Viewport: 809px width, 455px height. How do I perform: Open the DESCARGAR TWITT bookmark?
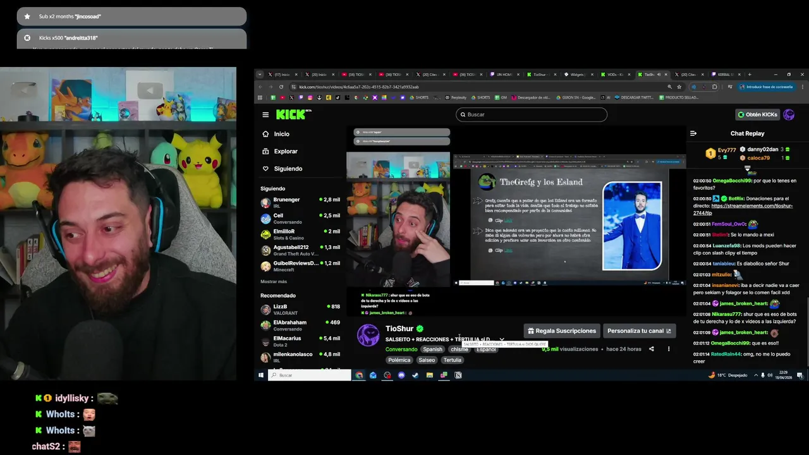click(635, 97)
